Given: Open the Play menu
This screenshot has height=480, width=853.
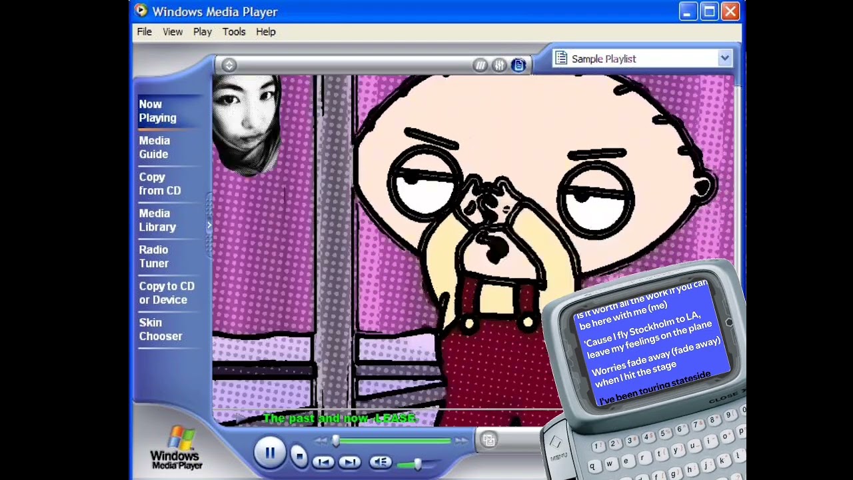Looking at the screenshot, I should [203, 31].
